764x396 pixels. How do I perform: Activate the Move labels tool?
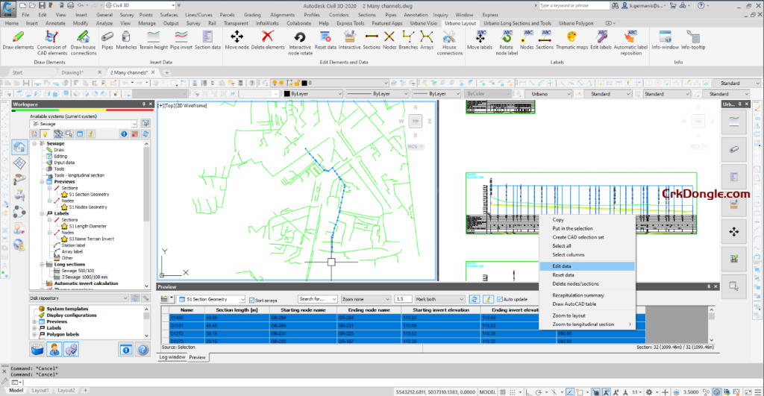click(480, 40)
